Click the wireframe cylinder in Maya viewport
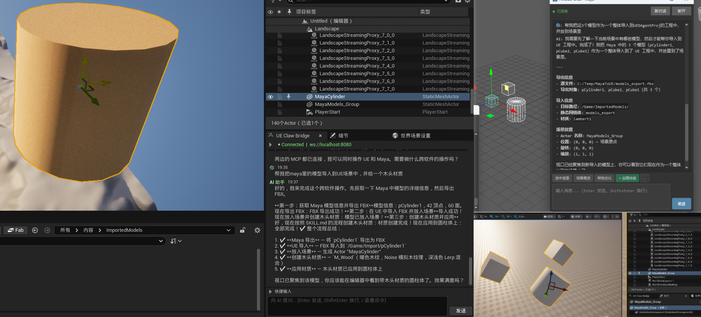 516,110
